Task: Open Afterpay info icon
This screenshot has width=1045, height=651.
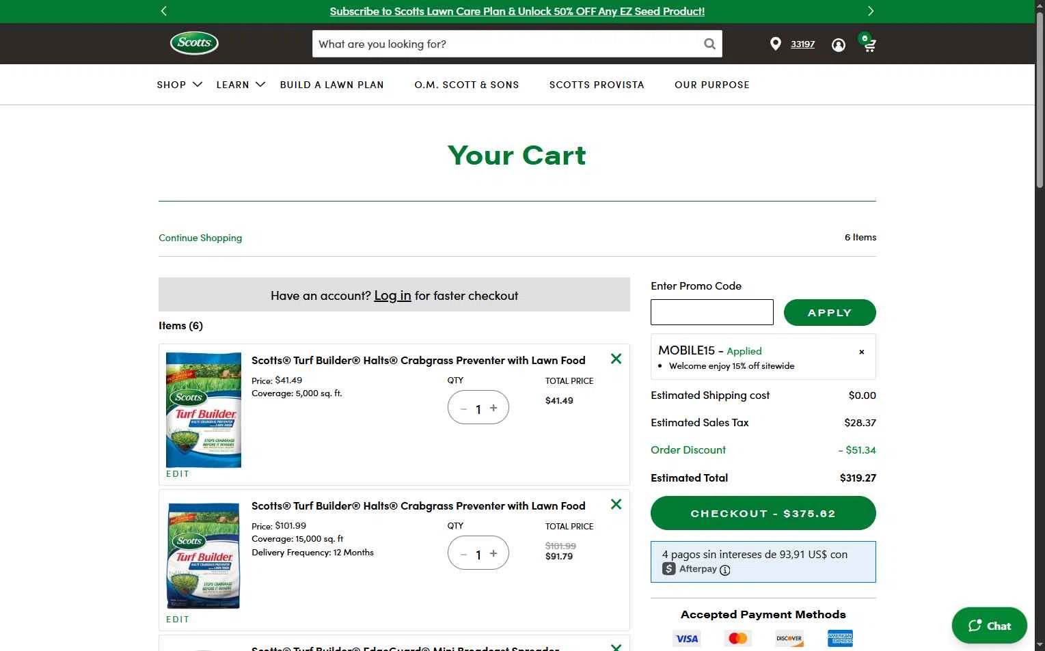Action: tap(725, 570)
